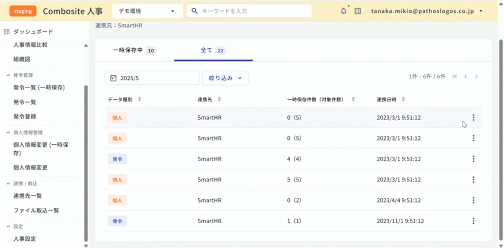The height and width of the screenshot is (248, 504).
Task: Focus the キーワードを入力 search field
Action: click(249, 11)
